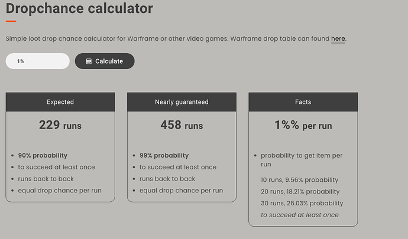Viewport: 408px width, 239px height.
Task: Open the 'here' drop table link
Action: (338, 39)
